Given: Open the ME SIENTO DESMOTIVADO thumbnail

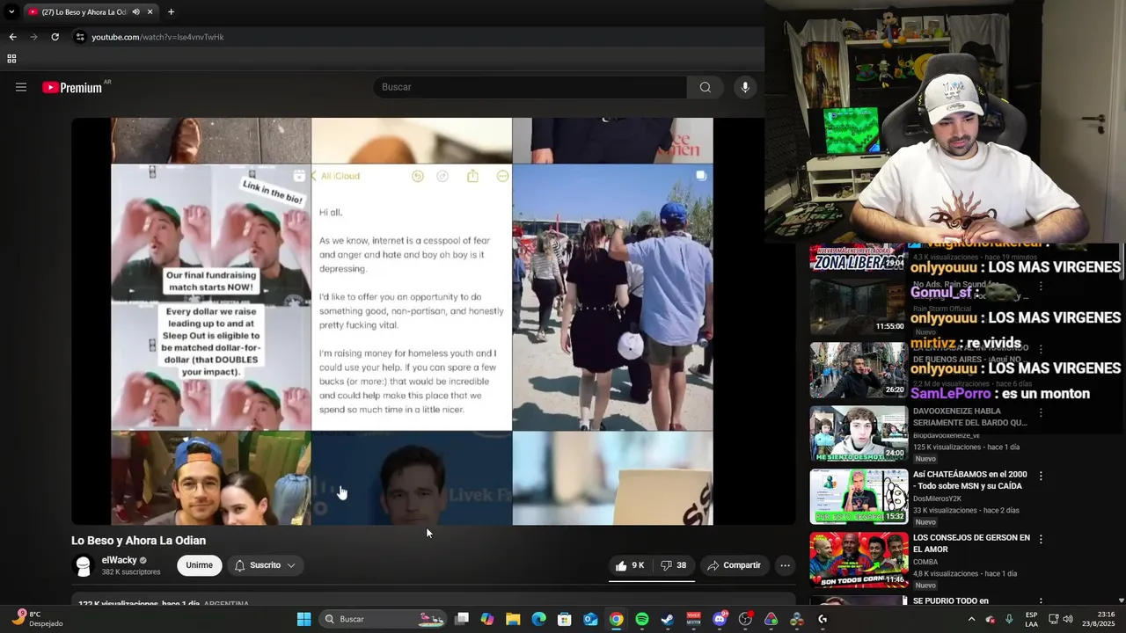Looking at the screenshot, I should tap(858, 433).
